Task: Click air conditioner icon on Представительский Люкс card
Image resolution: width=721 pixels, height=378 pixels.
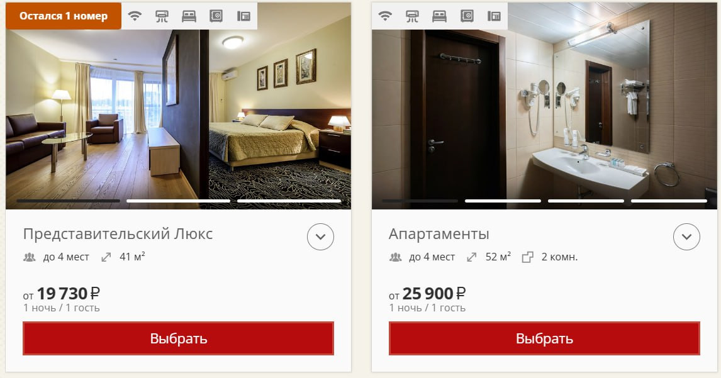Action: pyautogui.click(x=162, y=16)
